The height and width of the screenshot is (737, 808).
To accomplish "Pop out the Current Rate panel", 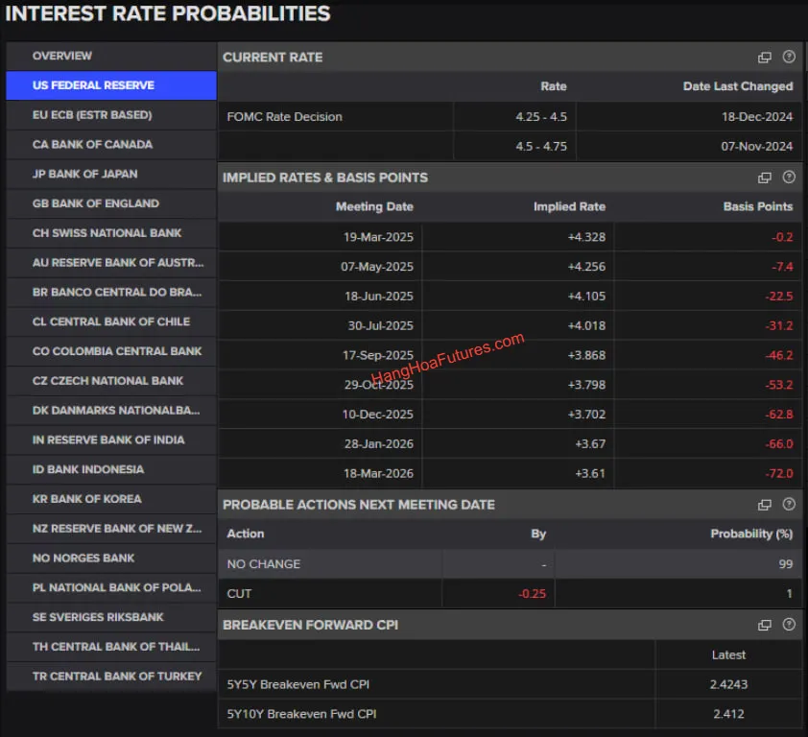I will (x=765, y=58).
